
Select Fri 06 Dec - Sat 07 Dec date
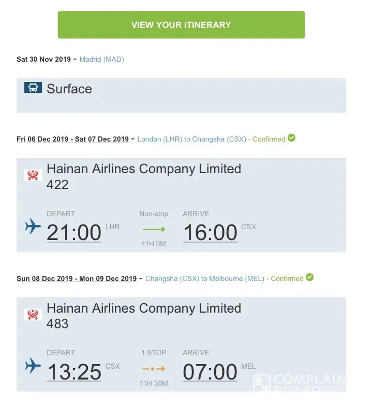pyautogui.click(x=72, y=139)
